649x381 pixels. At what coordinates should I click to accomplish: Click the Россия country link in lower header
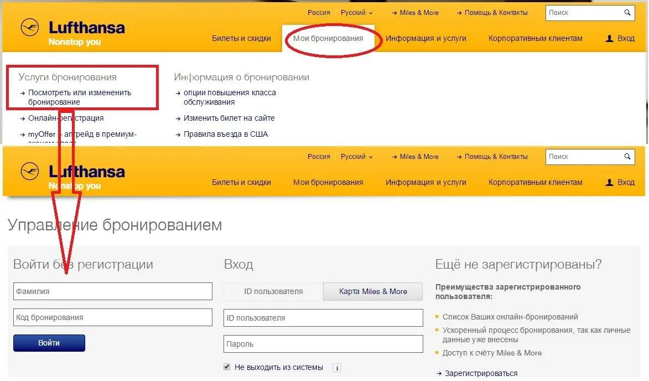(x=319, y=157)
